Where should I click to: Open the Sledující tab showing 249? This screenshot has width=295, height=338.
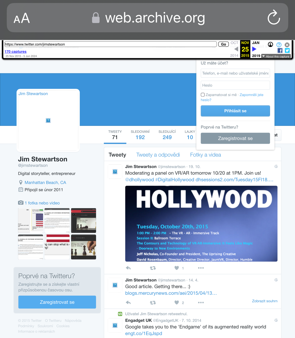coord(167,135)
